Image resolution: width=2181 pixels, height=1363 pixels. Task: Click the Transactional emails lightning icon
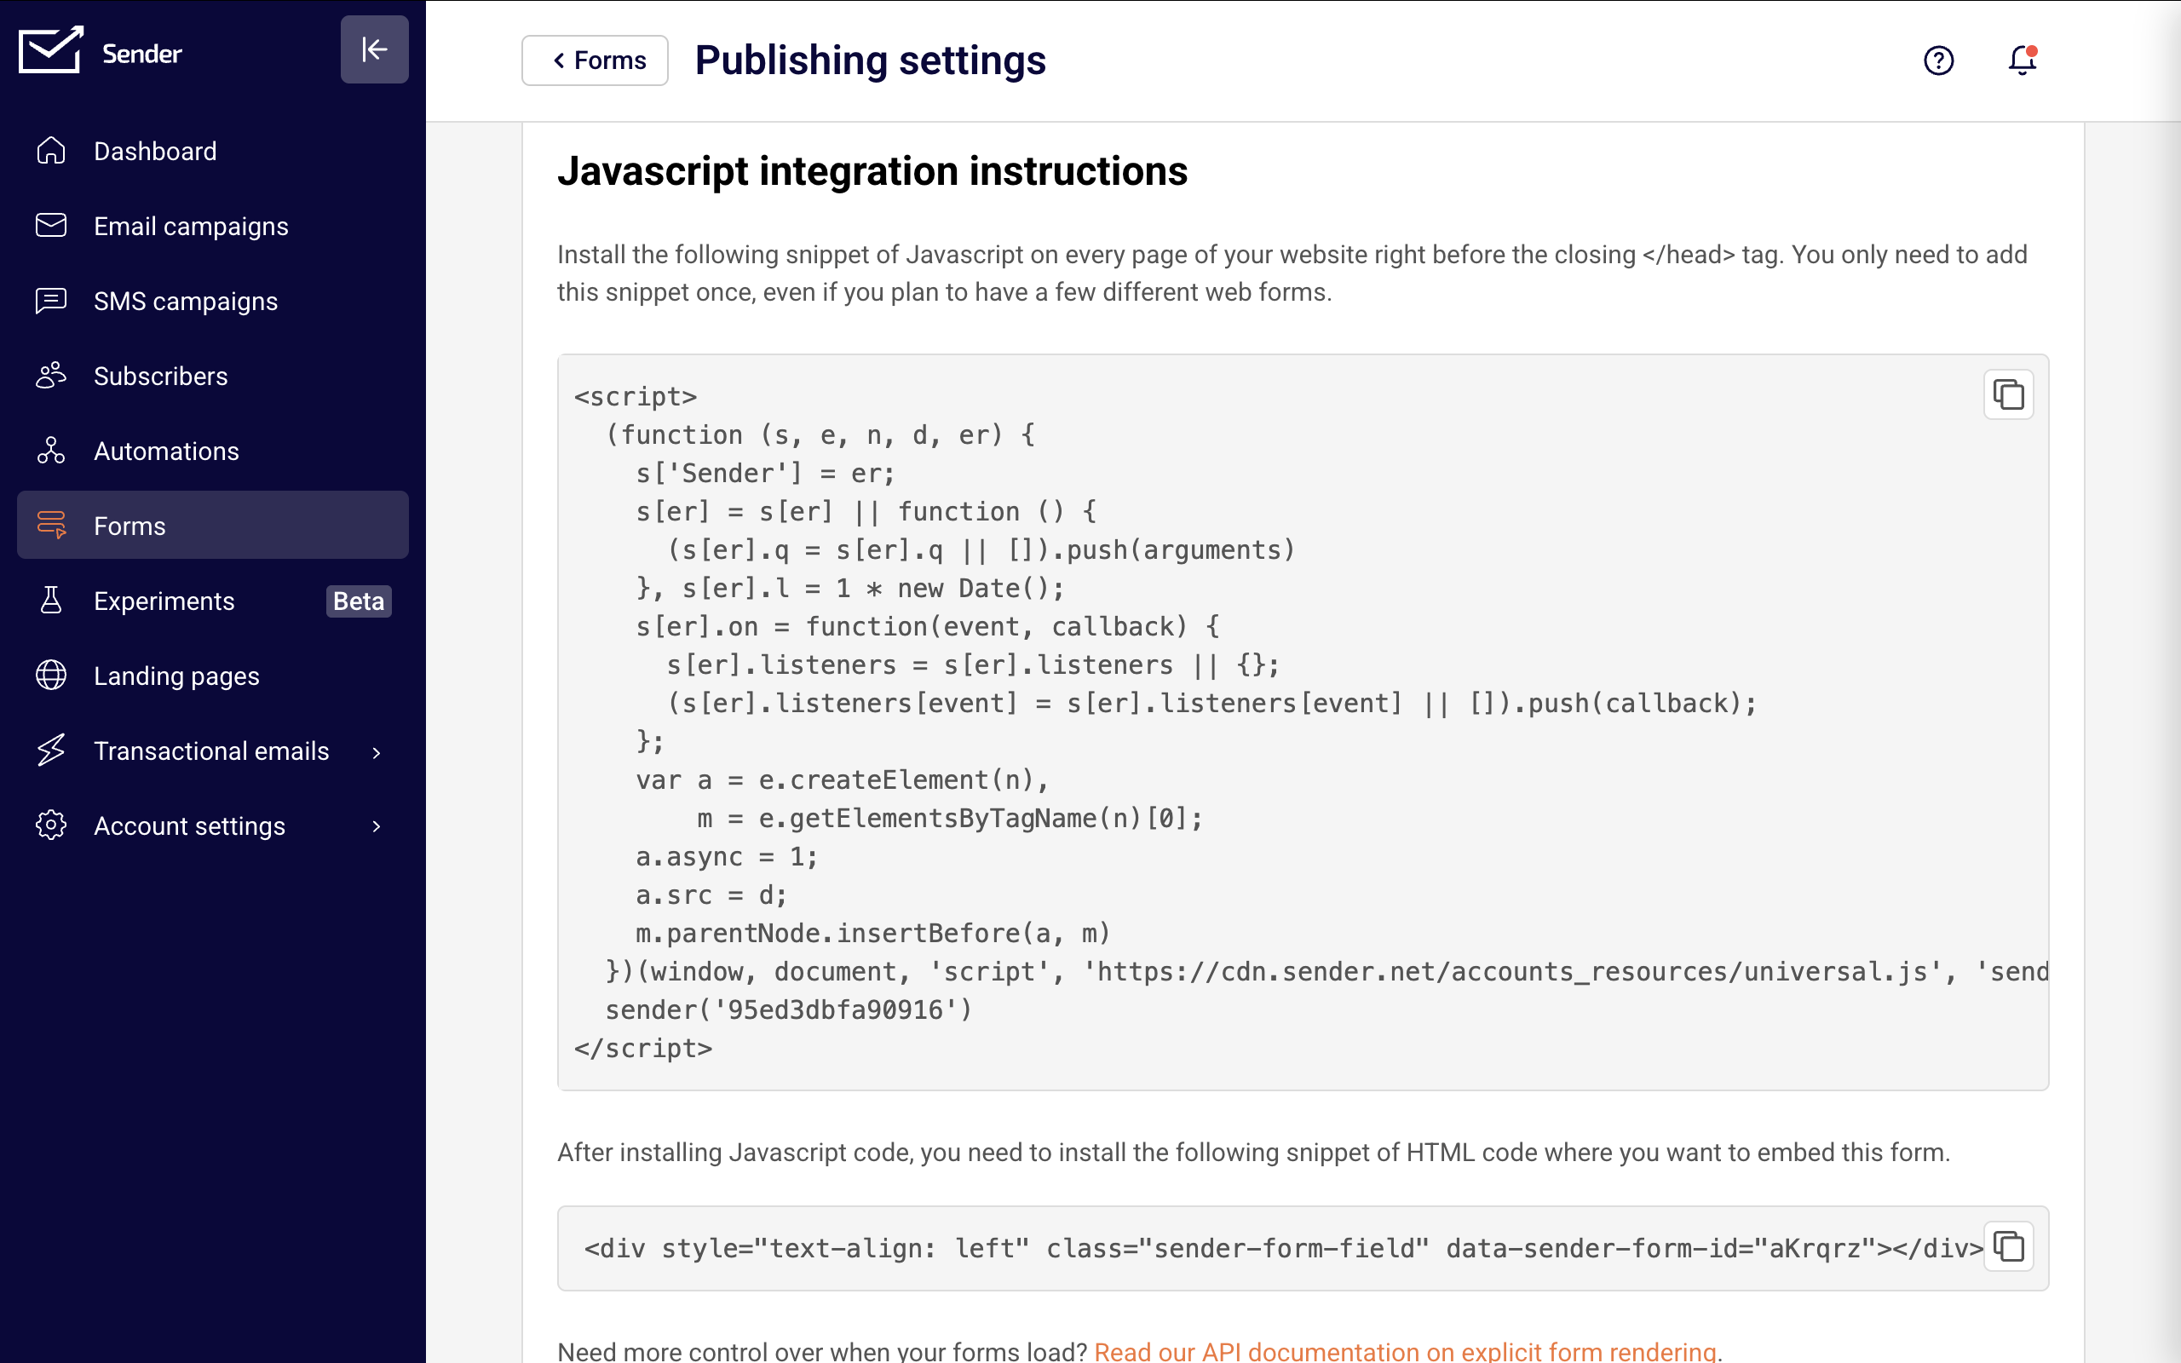tap(51, 750)
